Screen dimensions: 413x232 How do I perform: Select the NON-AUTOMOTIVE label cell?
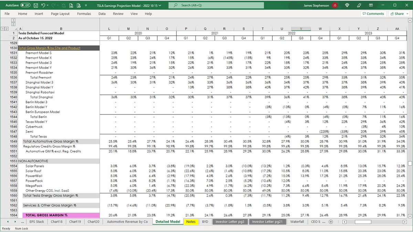[x=59, y=161]
